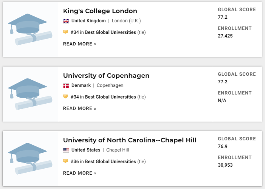This screenshot has width=265, height=189.
Task: Click the ranking badge icon beside King's College #34
Action: click(65, 32)
